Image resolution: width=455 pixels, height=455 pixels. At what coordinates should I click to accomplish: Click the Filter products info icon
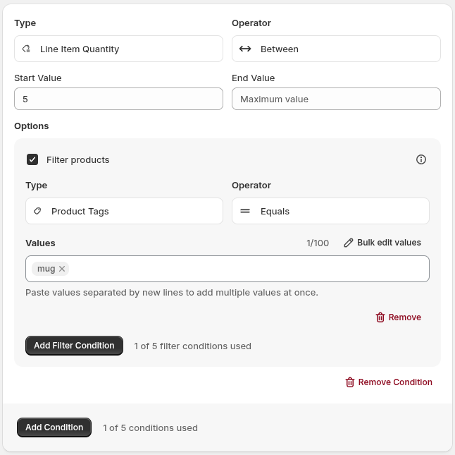pos(420,159)
